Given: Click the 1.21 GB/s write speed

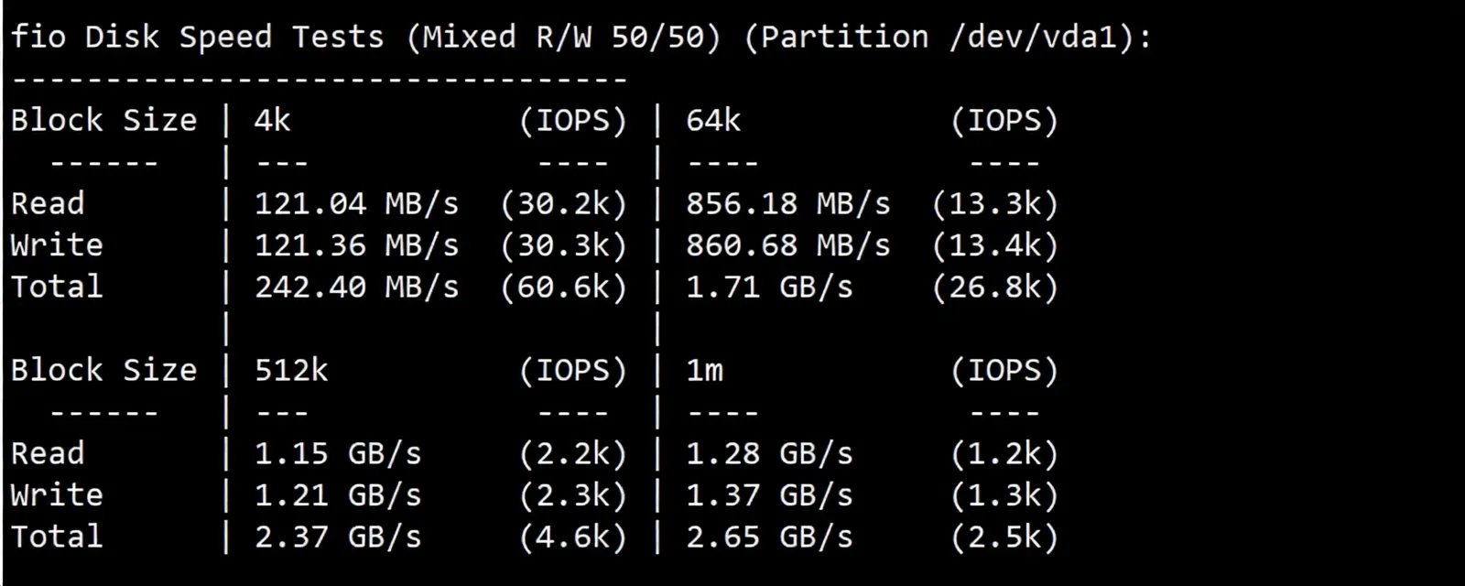Looking at the screenshot, I should coord(337,495).
